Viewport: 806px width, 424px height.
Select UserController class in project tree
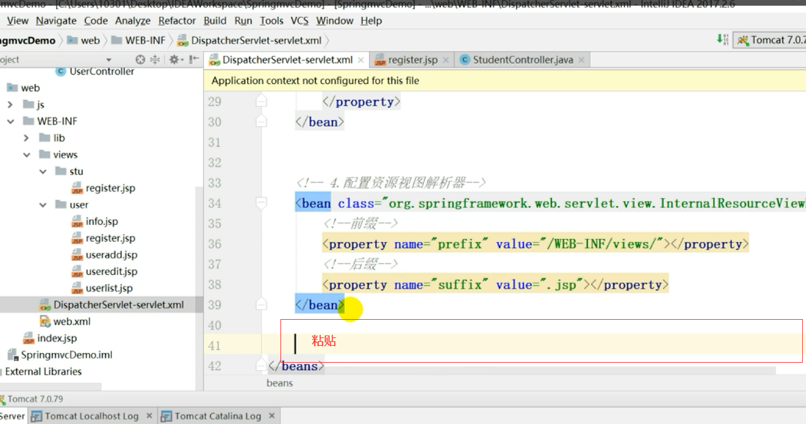pos(95,71)
